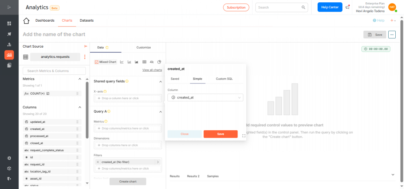Go to the home icon
Viewport: 404px width, 189px height.
[x=26, y=20]
